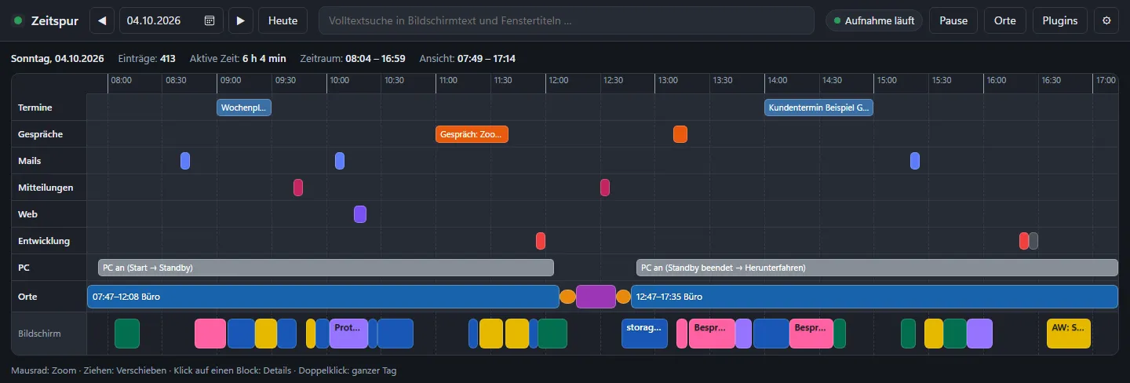This screenshot has height=383, width=1130.
Task: Click the full-text search field
Action: tap(566, 20)
